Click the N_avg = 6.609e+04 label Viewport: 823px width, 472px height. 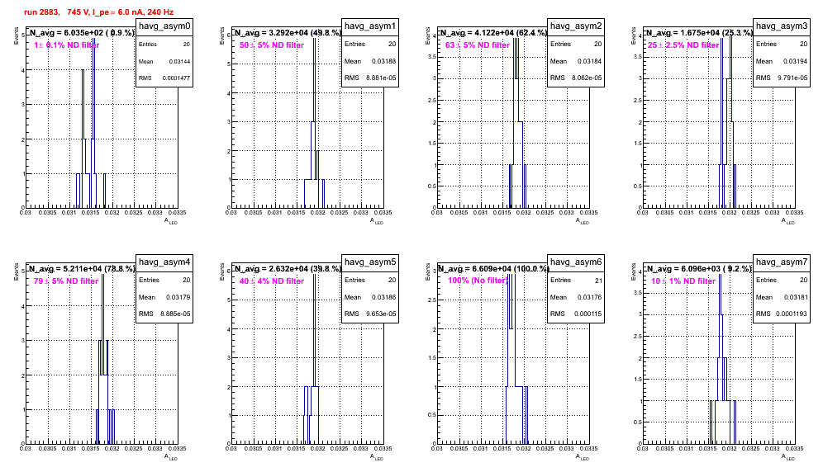pyautogui.click(x=493, y=268)
